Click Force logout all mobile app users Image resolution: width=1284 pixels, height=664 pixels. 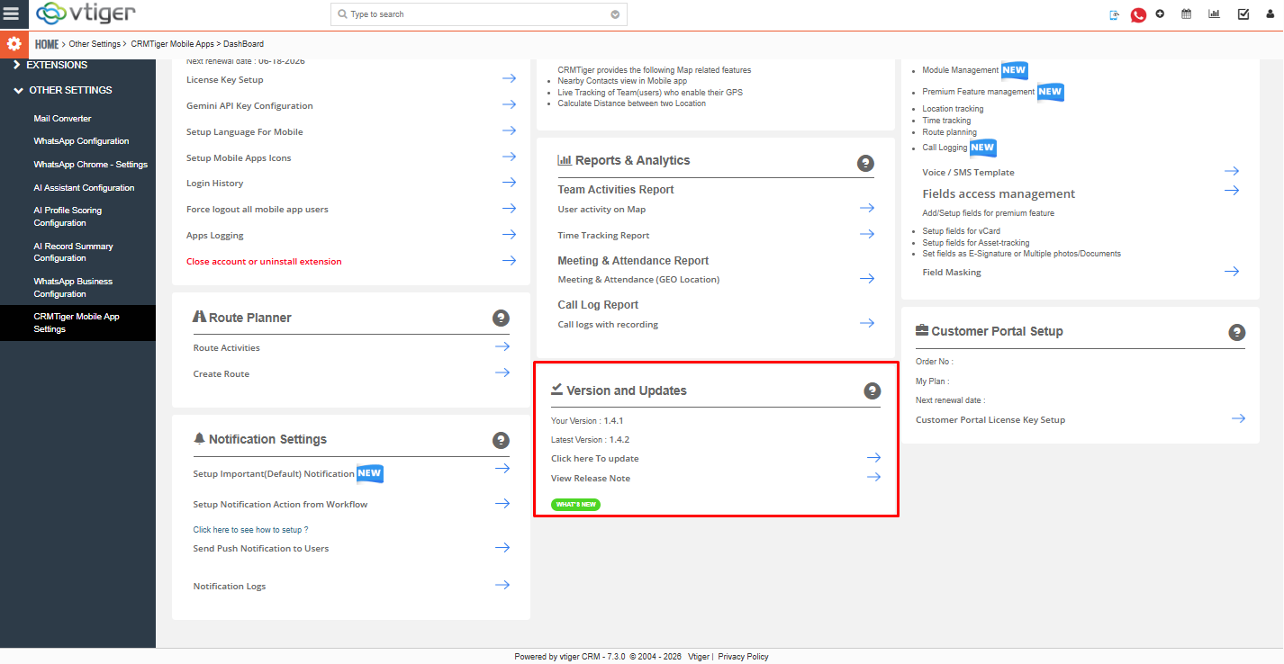[258, 210]
